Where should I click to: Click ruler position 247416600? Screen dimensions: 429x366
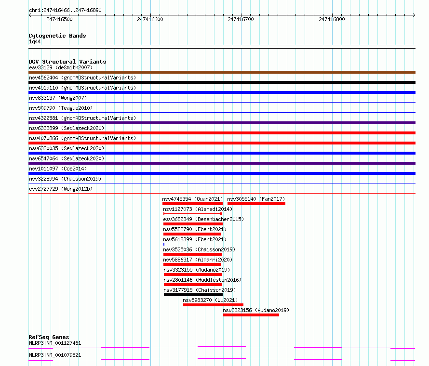(150, 19)
